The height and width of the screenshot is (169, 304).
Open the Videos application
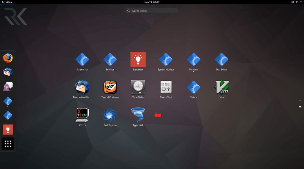pyautogui.click(x=194, y=88)
